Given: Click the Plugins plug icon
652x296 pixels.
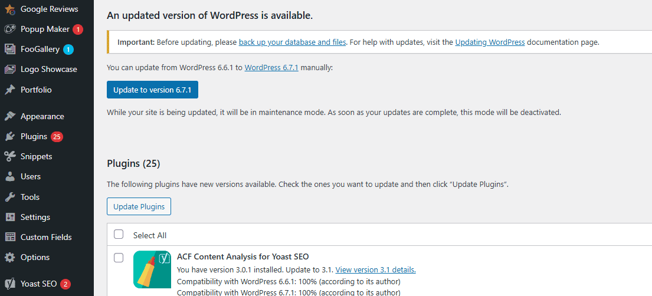Looking at the screenshot, I should 10,137.
